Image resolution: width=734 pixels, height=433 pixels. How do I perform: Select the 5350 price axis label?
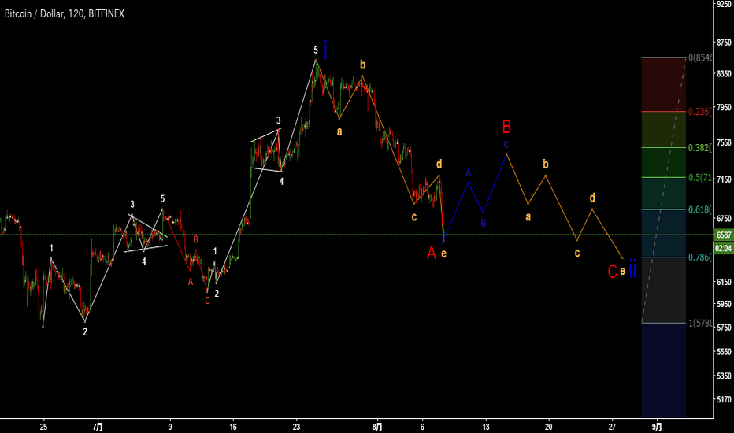pos(724,376)
